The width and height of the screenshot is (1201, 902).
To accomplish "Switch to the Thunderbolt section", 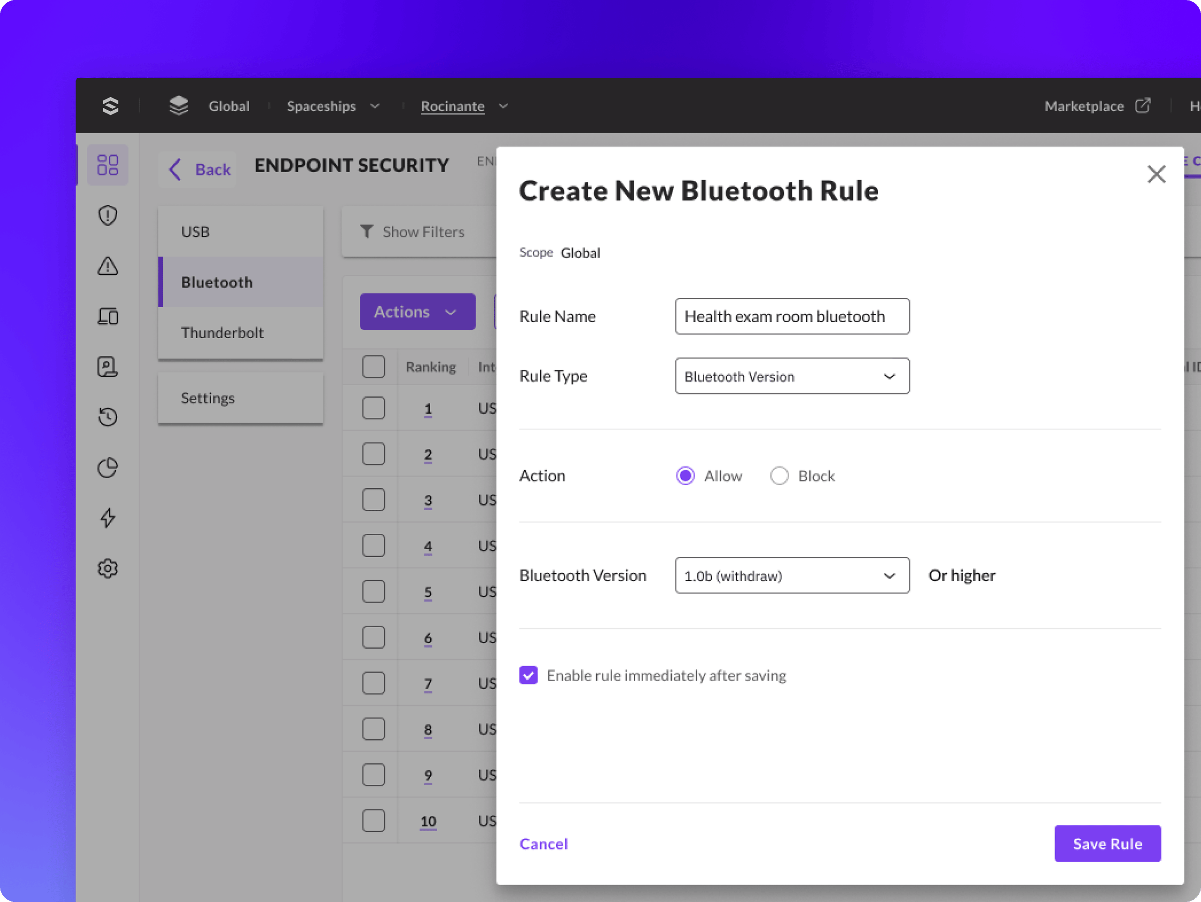I will (x=241, y=333).
